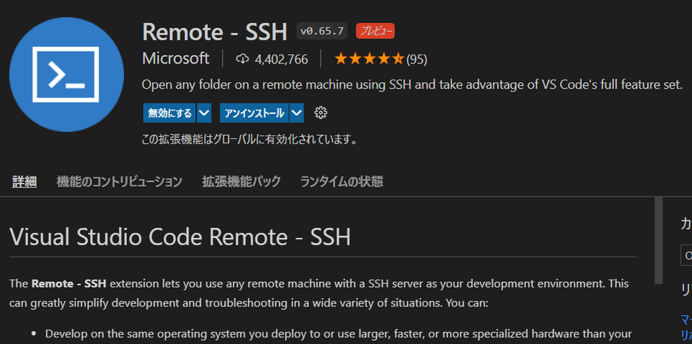The image size is (692, 344).
Task: Click the Visual Studio Code Remote - SSH heading
Action: (x=180, y=237)
